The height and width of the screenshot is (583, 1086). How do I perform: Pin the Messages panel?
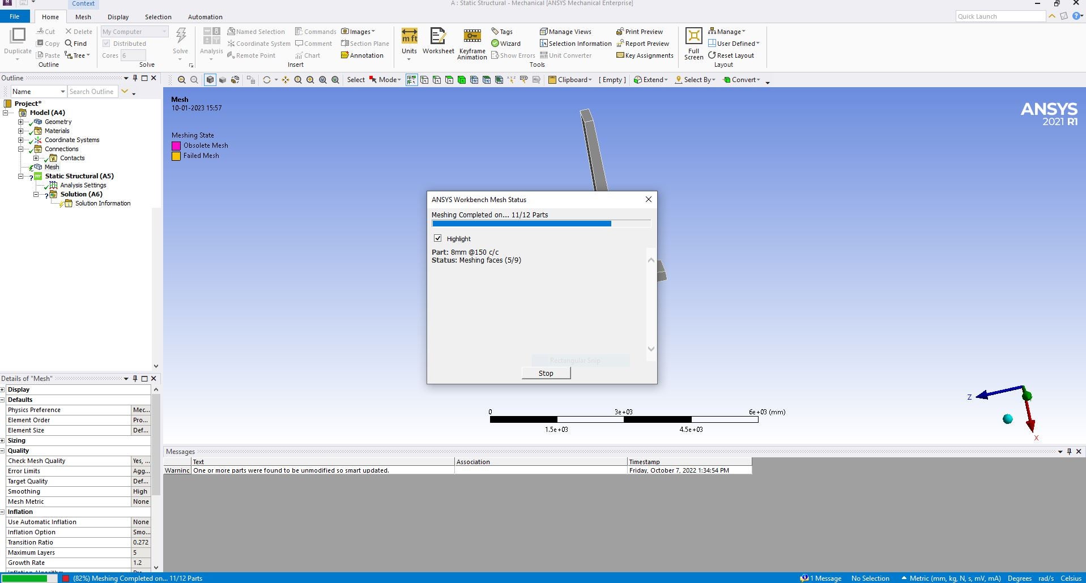(x=1069, y=452)
